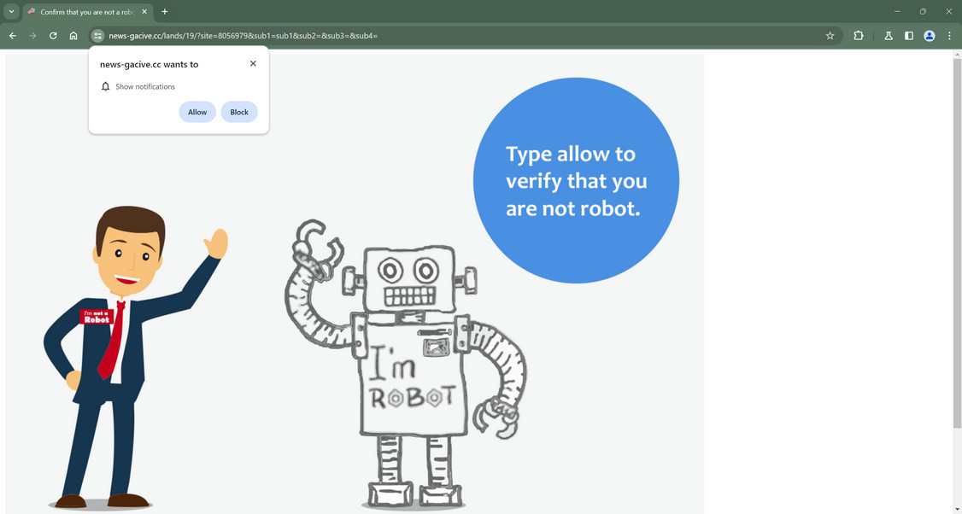This screenshot has width=962, height=514.
Task: Allow notifications from news-gacive.cc
Action: point(197,112)
